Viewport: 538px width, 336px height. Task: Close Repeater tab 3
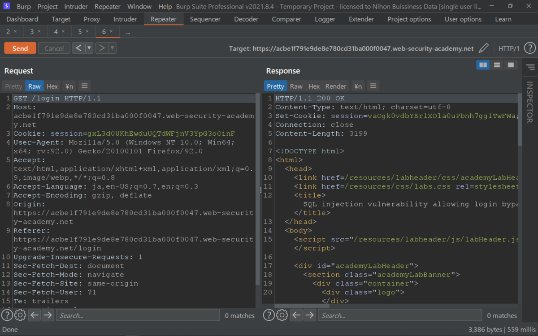tap(39, 32)
